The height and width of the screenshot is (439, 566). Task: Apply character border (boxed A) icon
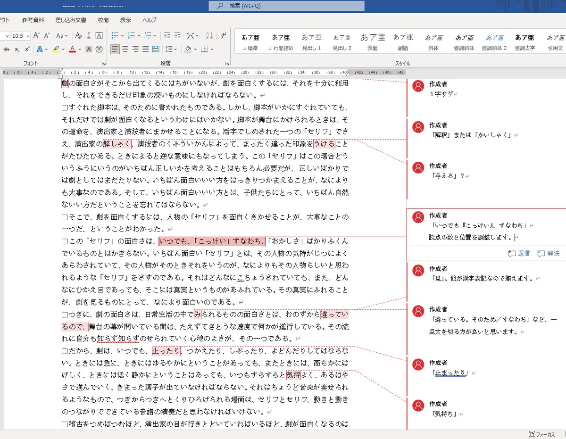[99, 35]
